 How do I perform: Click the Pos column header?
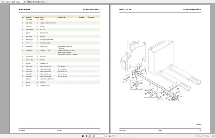coord(23,17)
